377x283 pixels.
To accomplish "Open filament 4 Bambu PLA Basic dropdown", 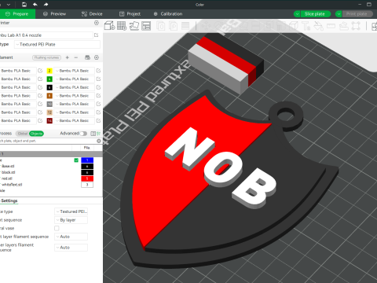I will [74, 79].
